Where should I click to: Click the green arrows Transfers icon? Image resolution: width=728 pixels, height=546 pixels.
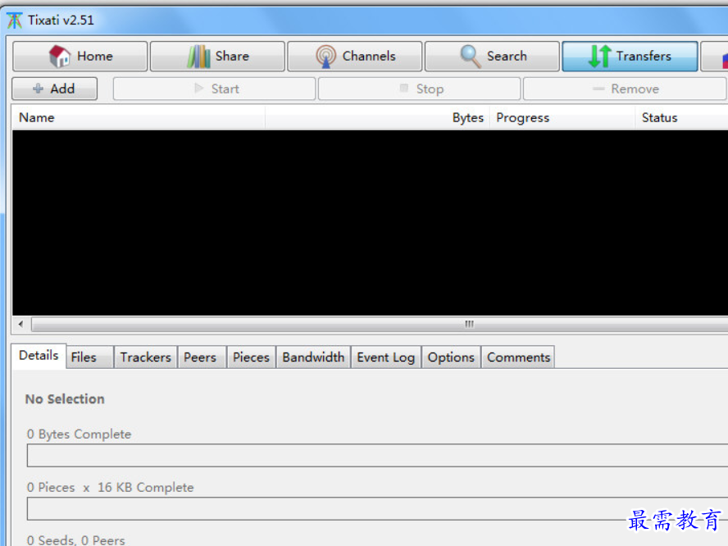click(599, 57)
